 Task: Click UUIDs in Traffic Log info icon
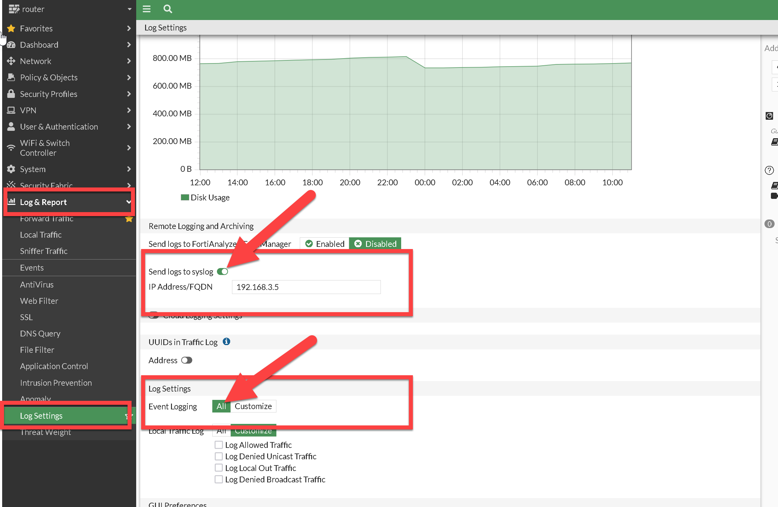[x=226, y=342]
